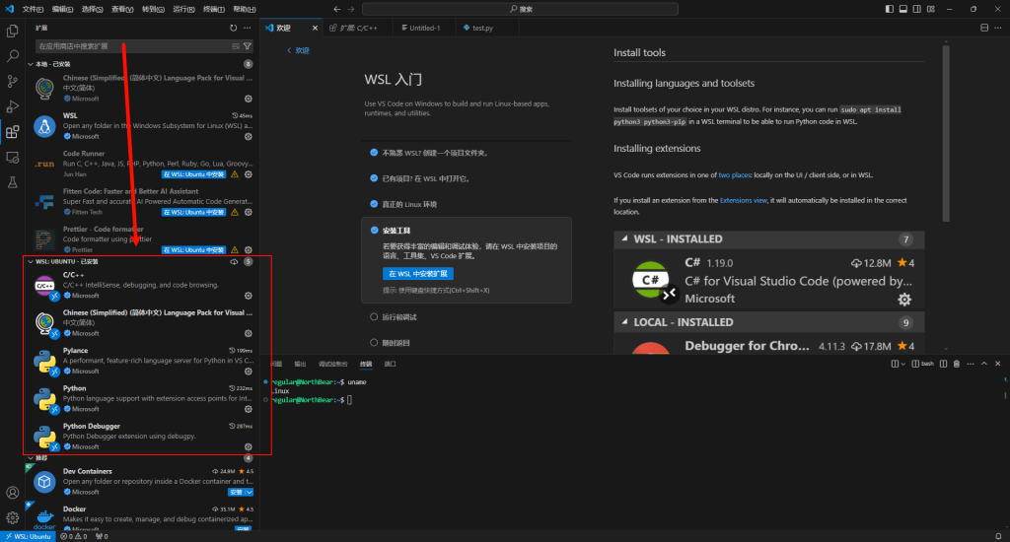Select the '随时返回' walkthrough step radio
The height and width of the screenshot is (542, 1010).
tap(374, 342)
